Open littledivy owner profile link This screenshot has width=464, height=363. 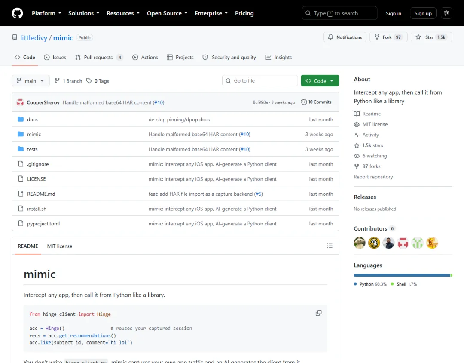click(x=34, y=38)
